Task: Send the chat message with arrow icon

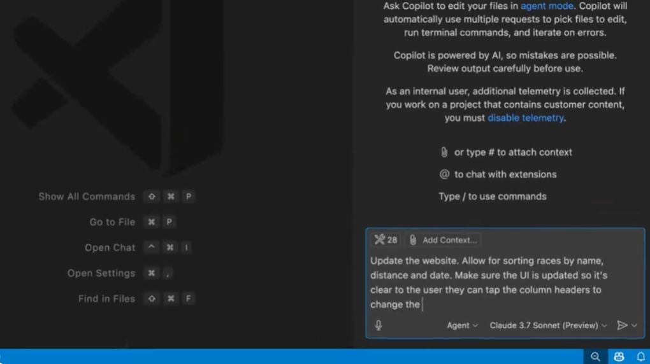Action: (622, 325)
